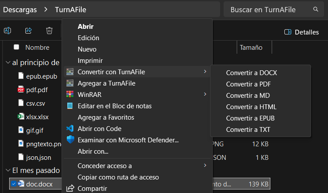Click the Excel icon of xlsx.xlsx
Viewport: 328px width, 193px height.
21,117
